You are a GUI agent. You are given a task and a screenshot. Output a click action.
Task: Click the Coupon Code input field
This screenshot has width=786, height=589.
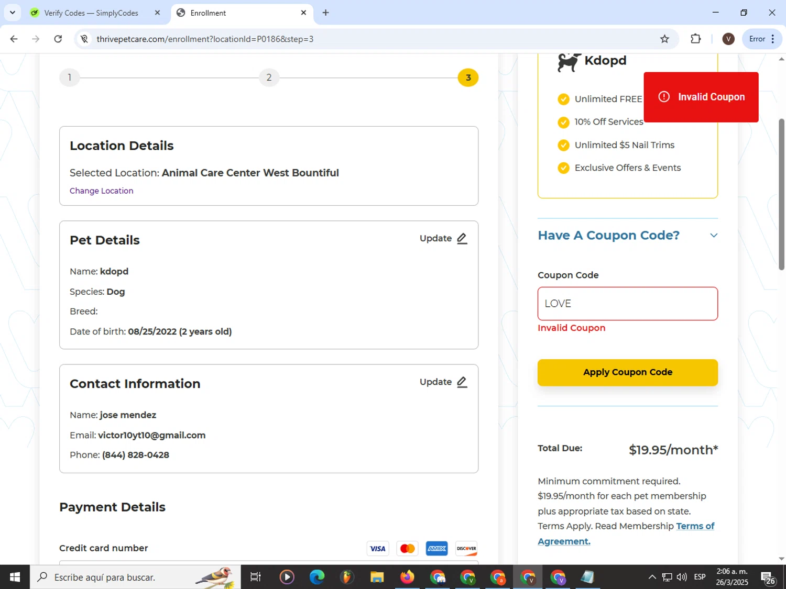click(x=628, y=304)
